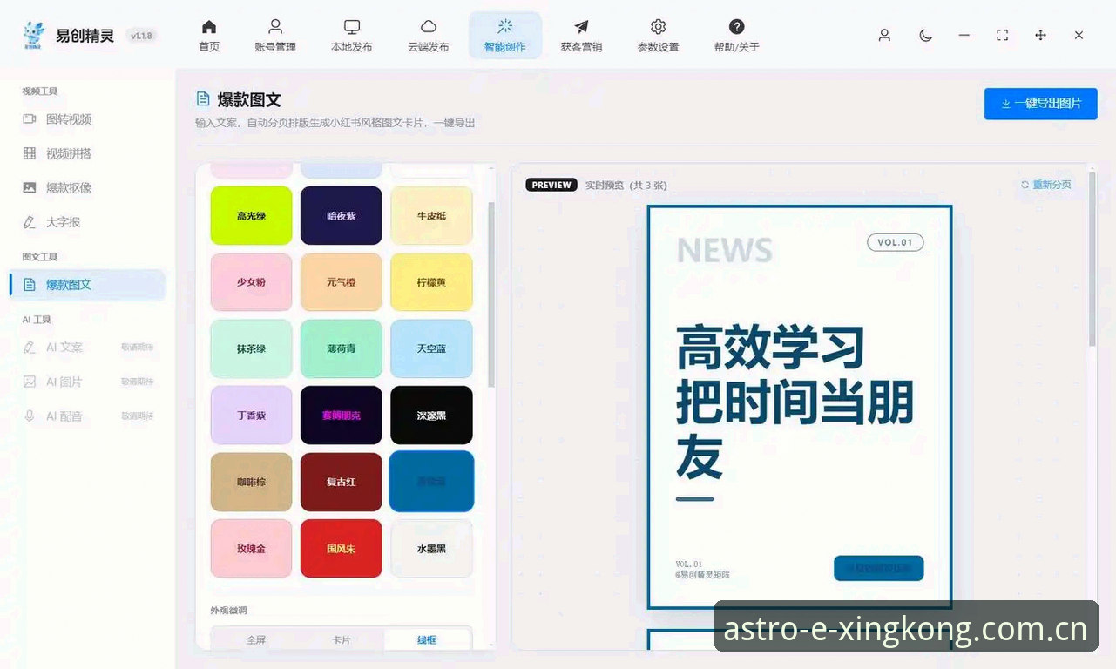Viewport: 1116px width, 669px height.
Task: Click the AI 文案 sidebar entry
Action: pos(87,347)
